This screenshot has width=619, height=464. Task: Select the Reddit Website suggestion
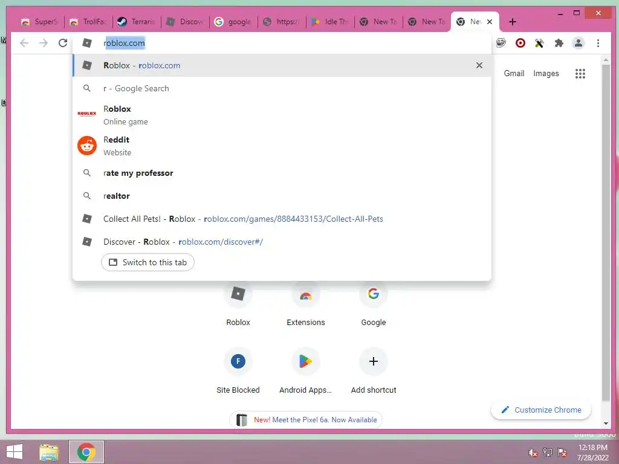(282, 146)
